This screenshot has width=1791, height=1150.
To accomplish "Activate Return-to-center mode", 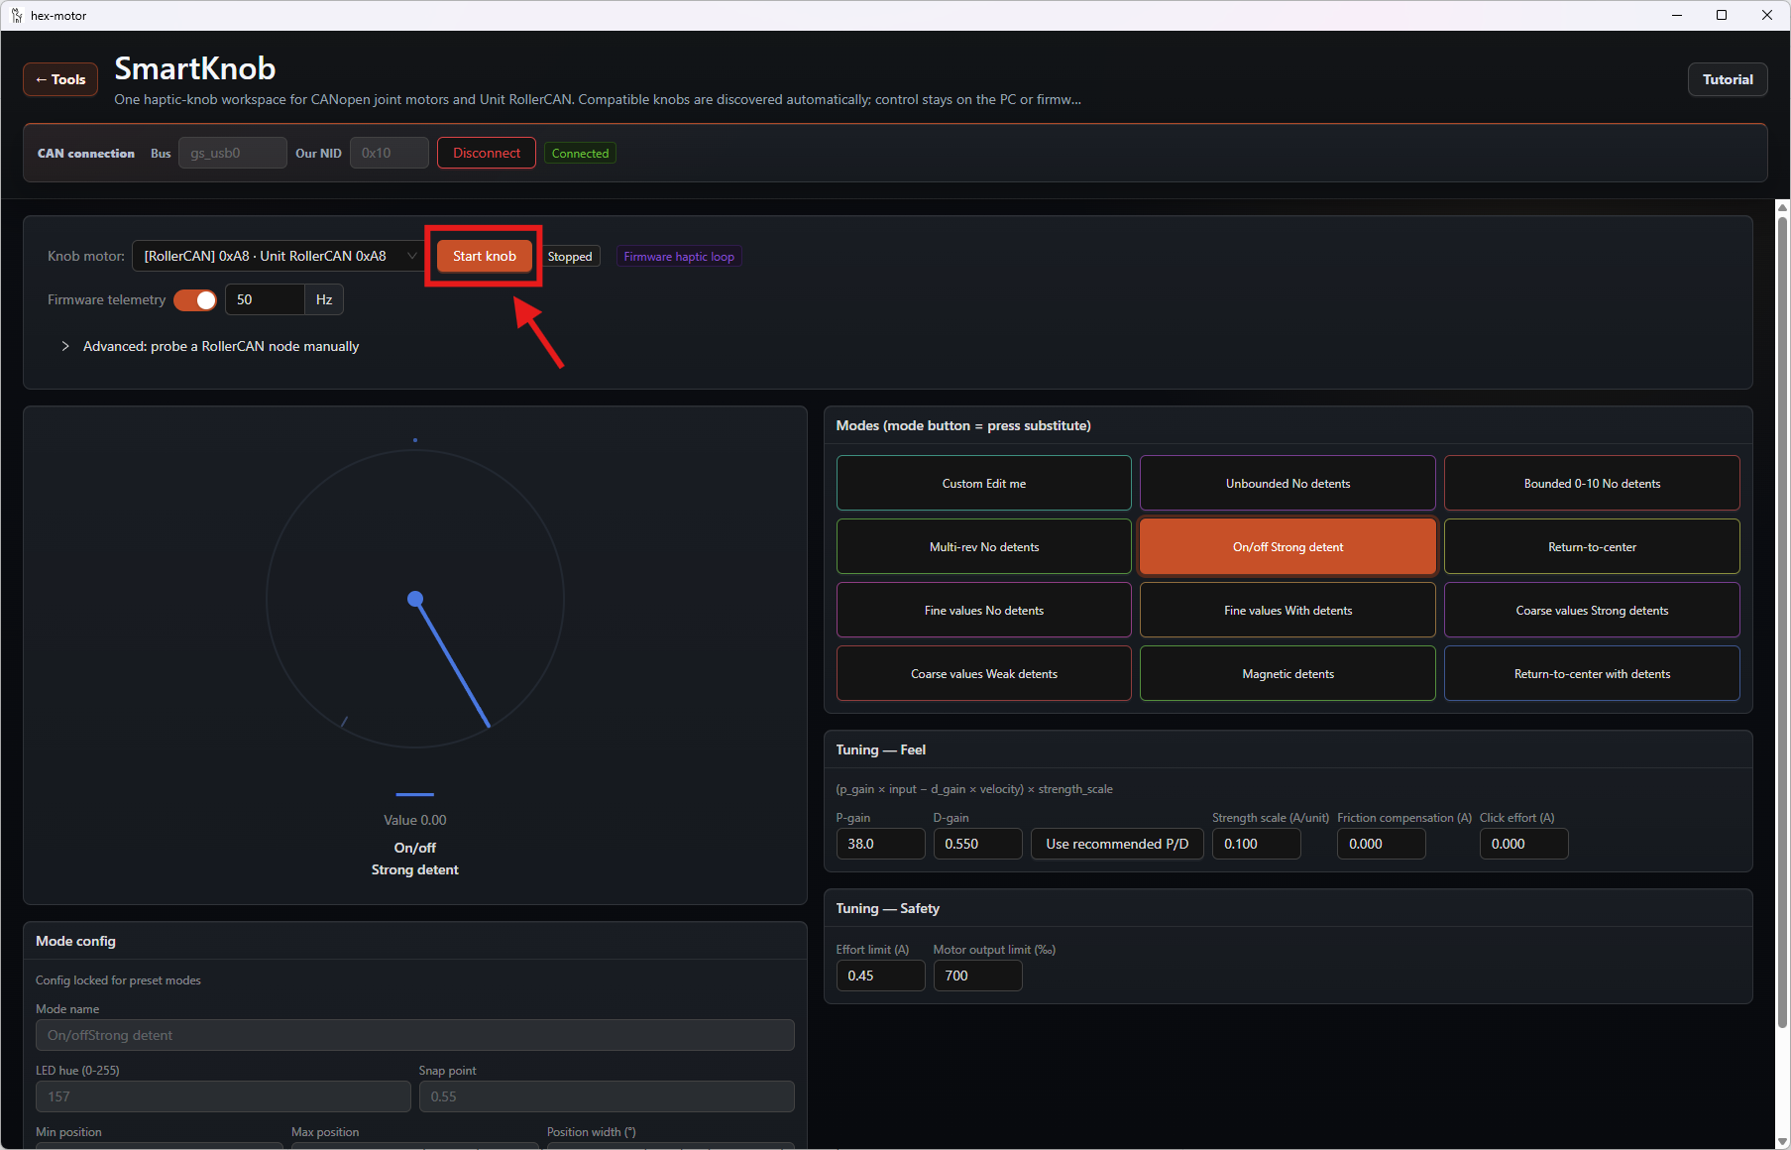I will (x=1592, y=546).
